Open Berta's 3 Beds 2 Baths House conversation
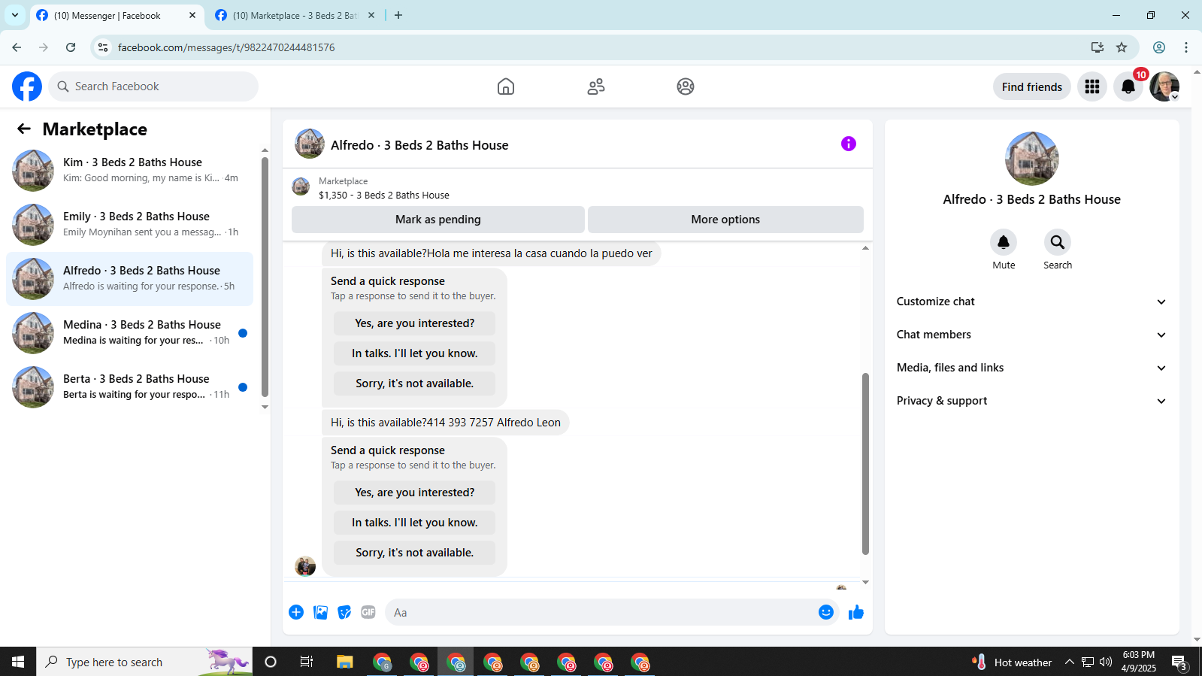 point(129,387)
